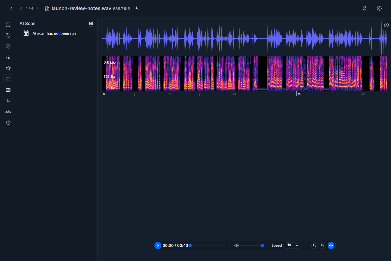Viewport: 391px width, 261px height.
Task: Play the audio recording
Action: pyautogui.click(x=158, y=246)
